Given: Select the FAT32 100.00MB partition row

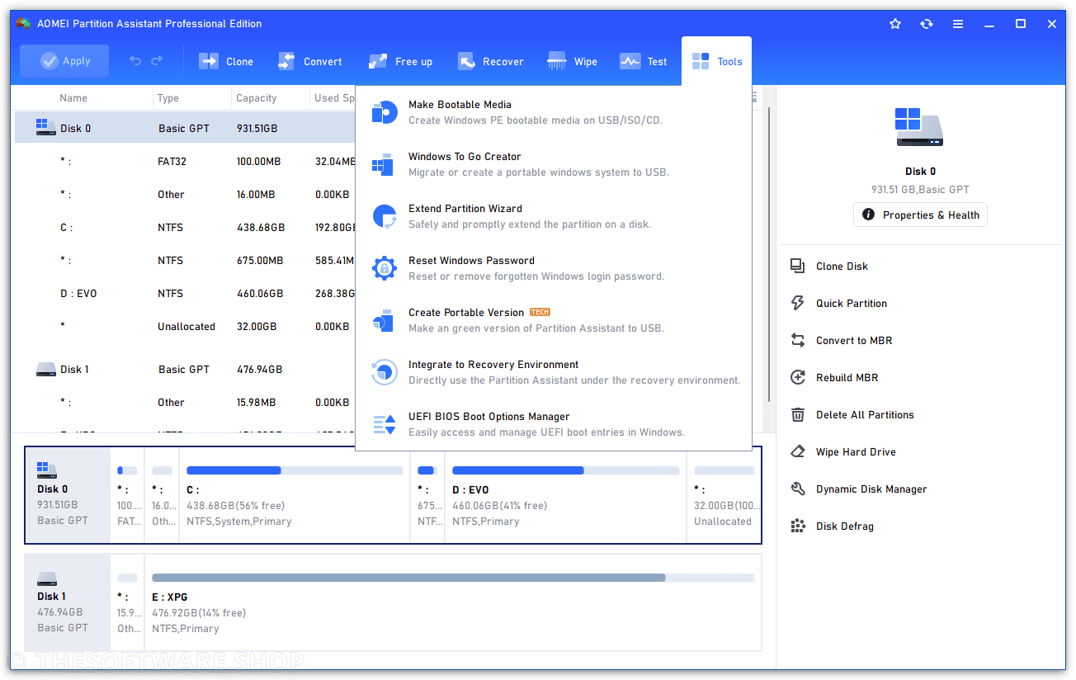Looking at the screenshot, I should click(186, 161).
